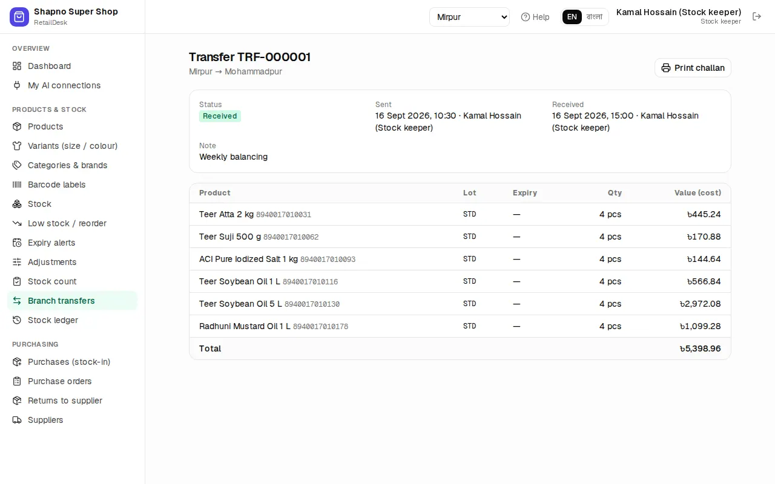The height and width of the screenshot is (484, 775).
Task: Open the Help link
Action: point(535,17)
